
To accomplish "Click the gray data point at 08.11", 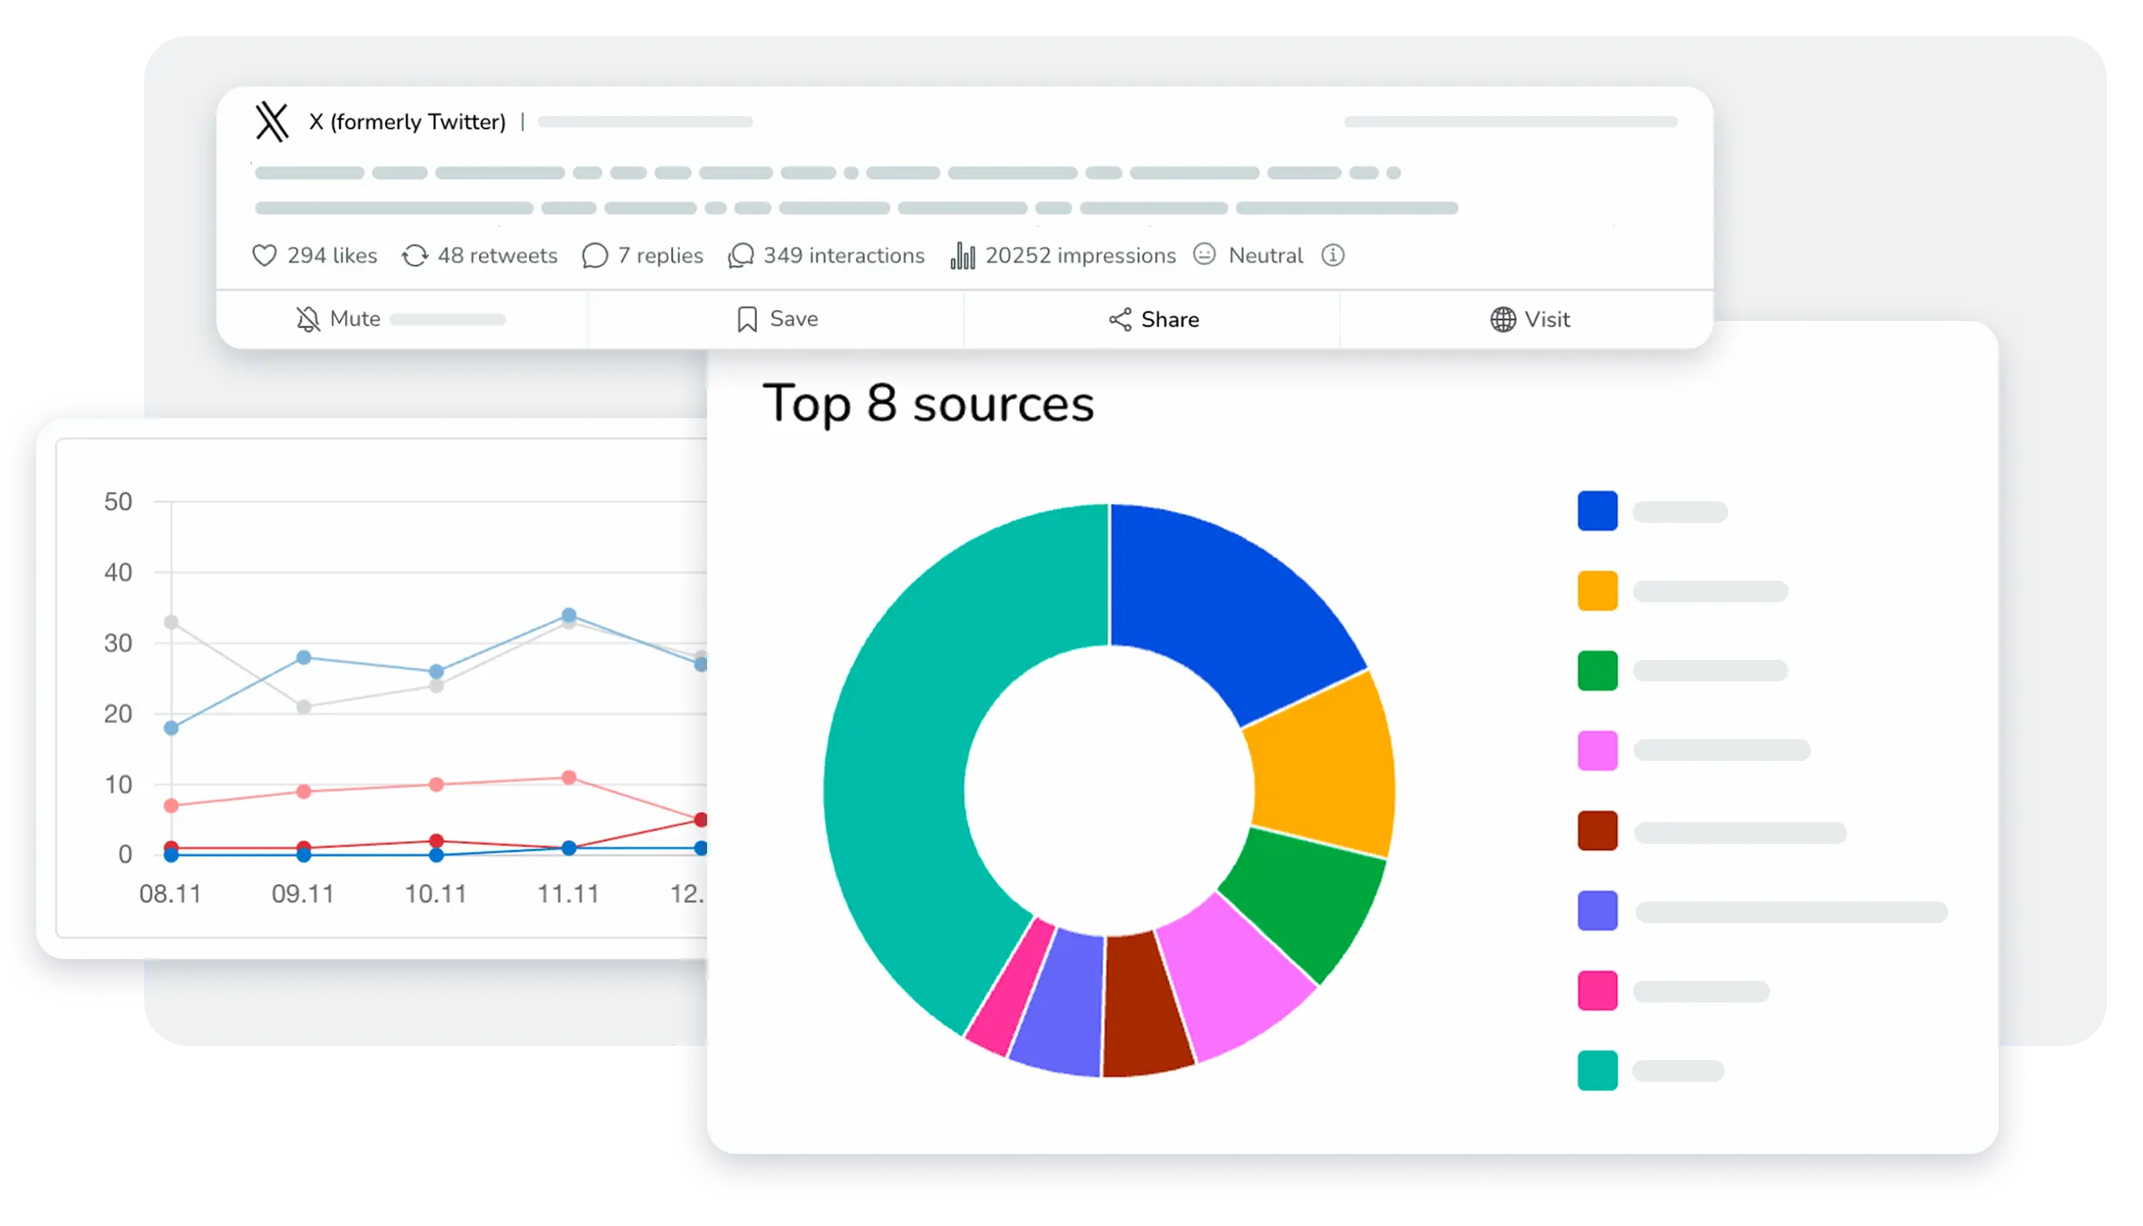I will (171, 622).
